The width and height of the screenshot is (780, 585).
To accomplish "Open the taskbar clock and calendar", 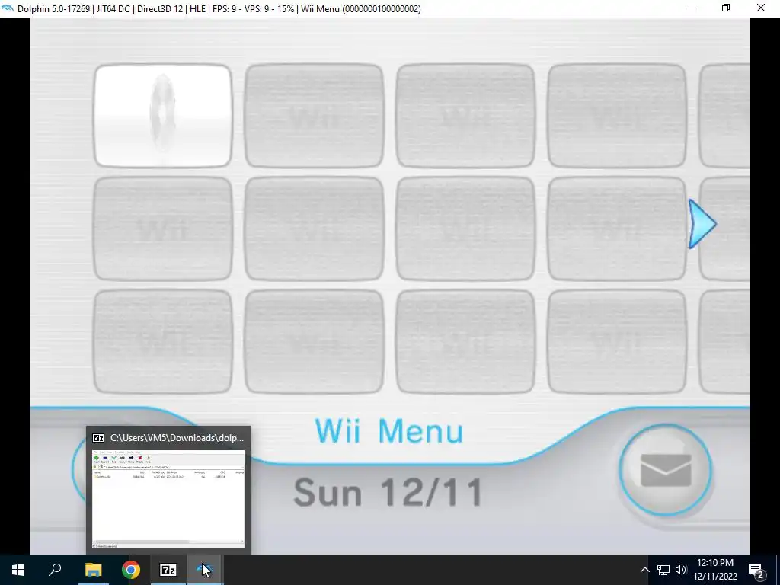I will pos(715,570).
